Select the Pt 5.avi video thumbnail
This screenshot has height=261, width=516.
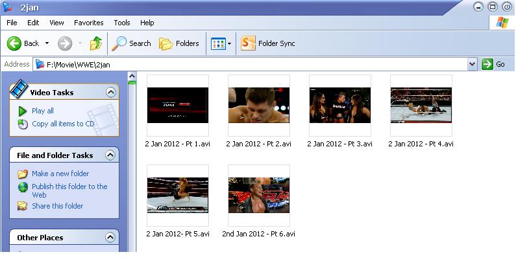click(x=178, y=196)
